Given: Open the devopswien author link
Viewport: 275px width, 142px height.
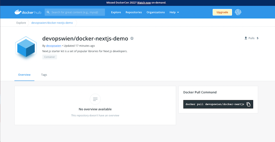Looking at the screenshot, I should (x=54, y=46).
